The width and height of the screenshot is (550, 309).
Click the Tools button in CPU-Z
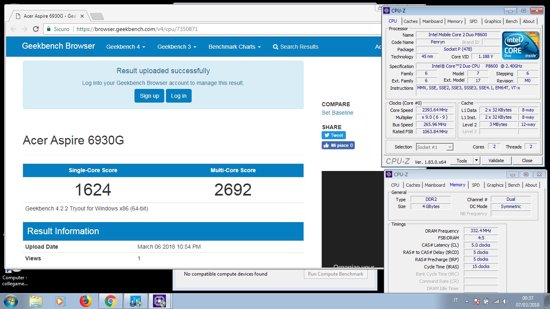pyautogui.click(x=462, y=161)
